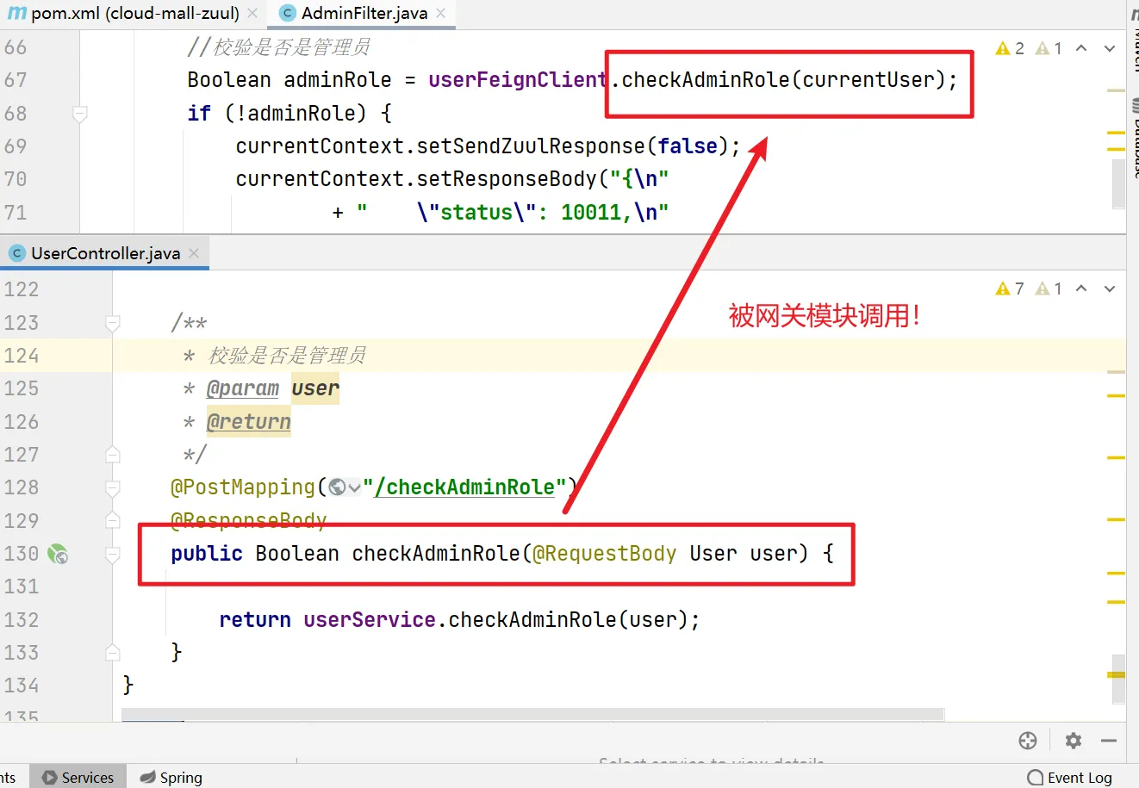Open the Services panel gear settings

(1073, 741)
